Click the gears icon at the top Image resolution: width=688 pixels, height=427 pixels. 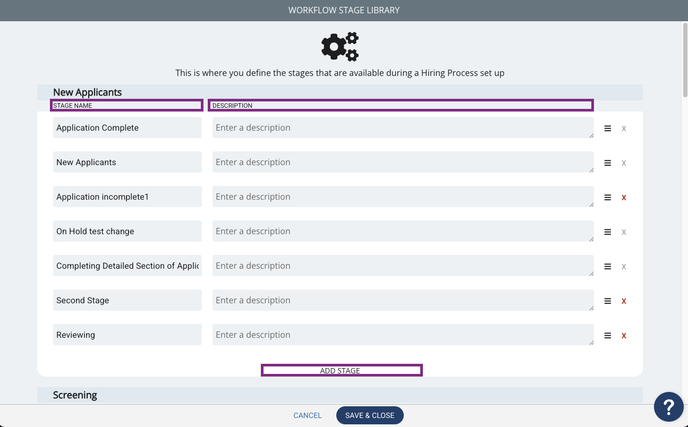340,47
